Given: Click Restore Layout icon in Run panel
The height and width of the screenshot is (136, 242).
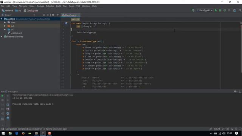Looking at the screenshot, I should click(2, 119).
